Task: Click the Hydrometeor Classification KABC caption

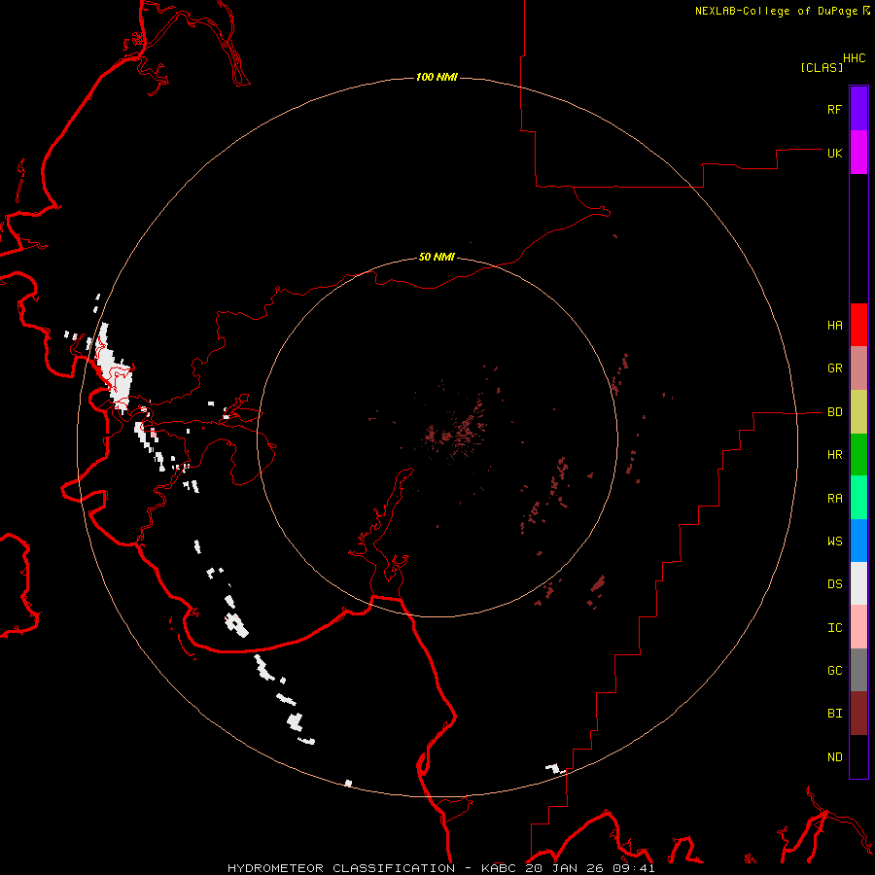Action: coord(440,868)
